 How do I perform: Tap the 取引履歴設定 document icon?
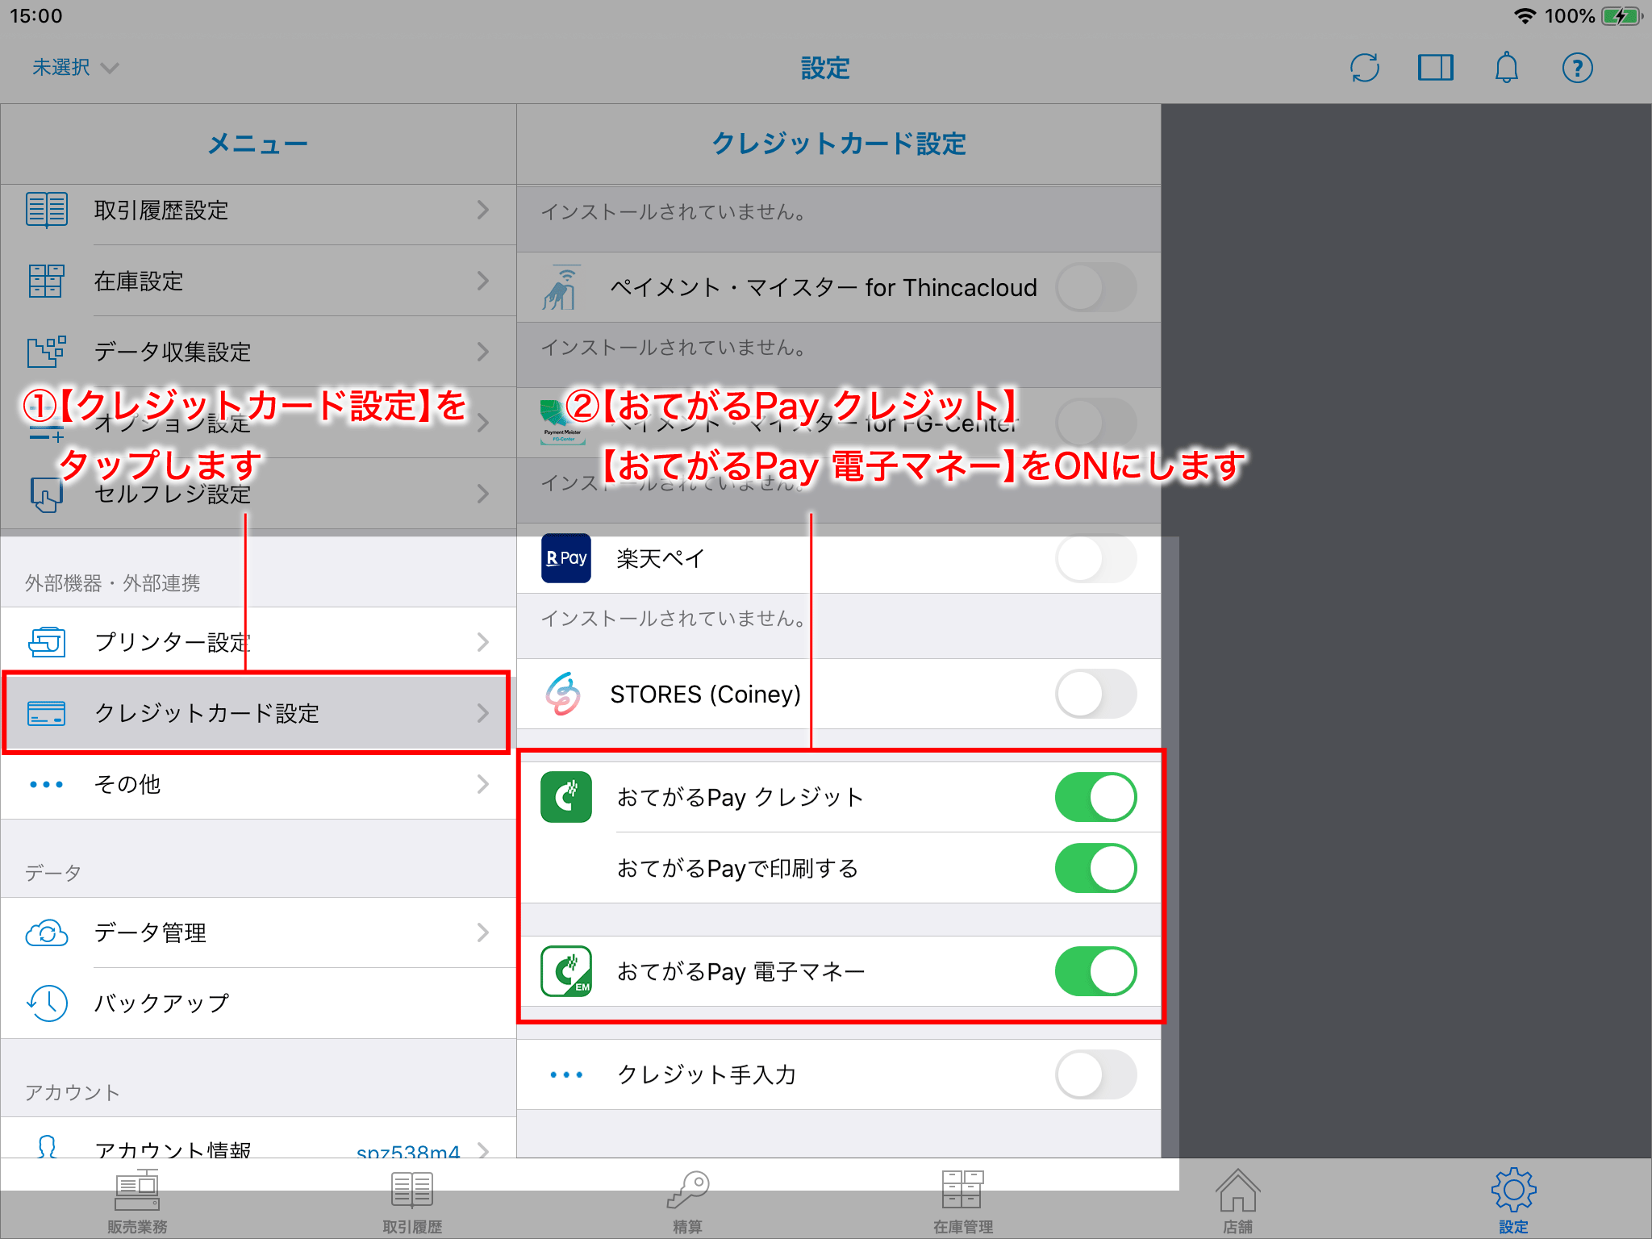[47, 210]
